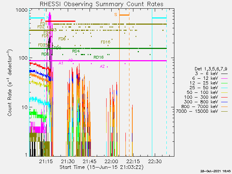This screenshot has height=174, width=232.
Task: Select the 3 - 6 keV legend entry
Action: (211, 74)
